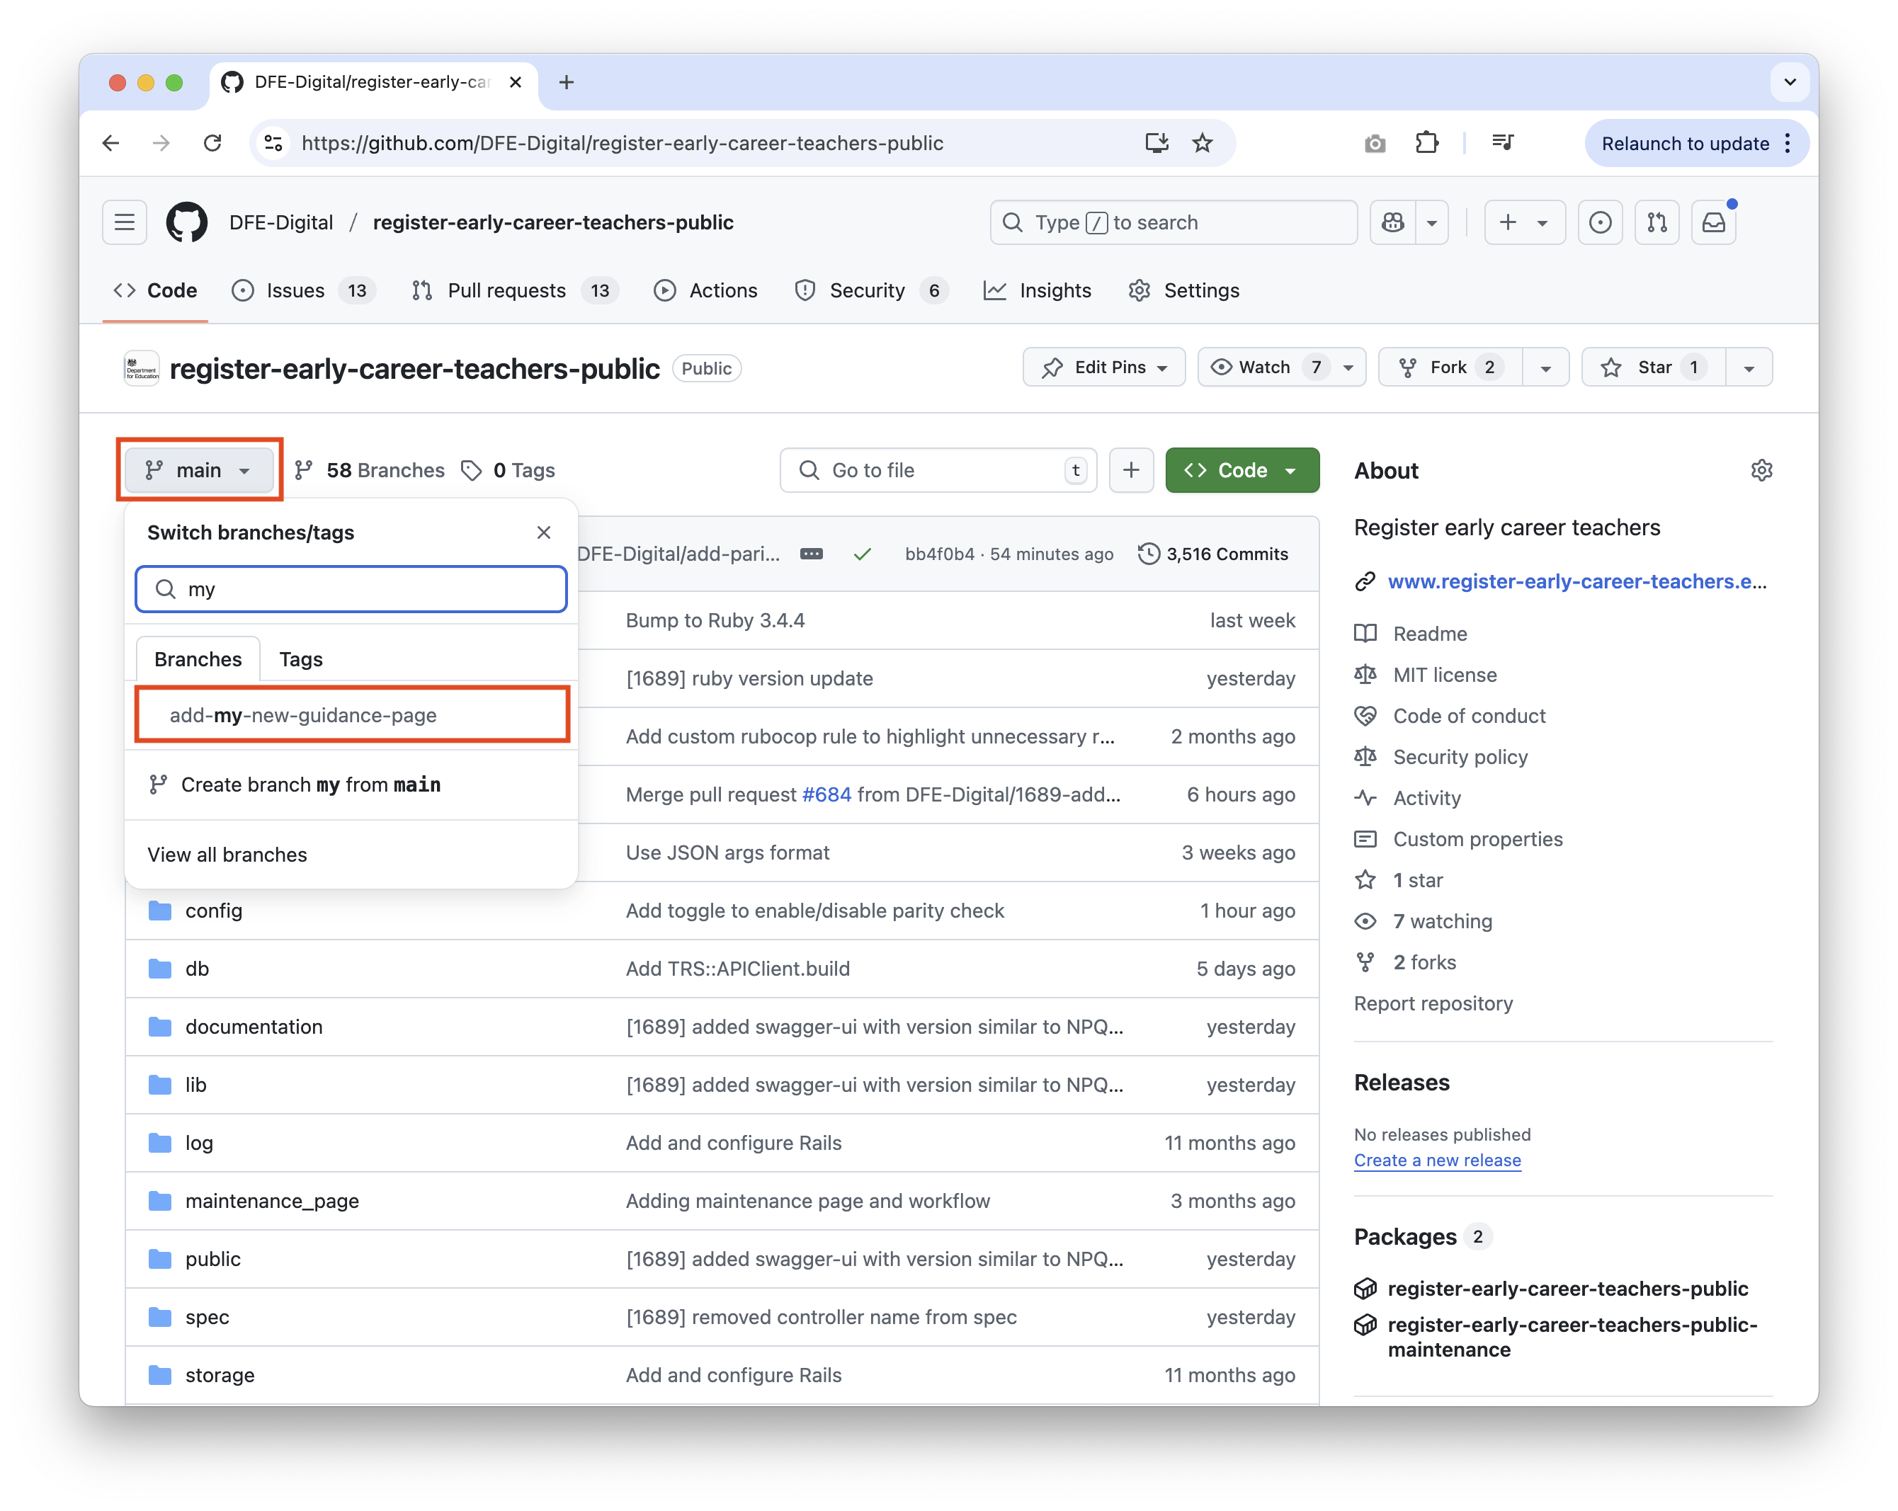
Task: Open the Insights tab
Action: [x=1037, y=290]
